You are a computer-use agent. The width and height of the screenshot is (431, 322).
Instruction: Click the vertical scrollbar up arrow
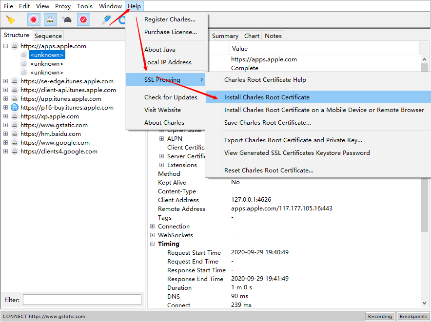[x=424, y=59]
